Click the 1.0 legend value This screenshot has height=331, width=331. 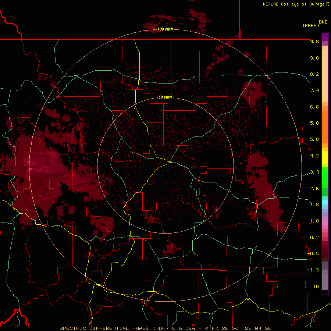[314, 221]
